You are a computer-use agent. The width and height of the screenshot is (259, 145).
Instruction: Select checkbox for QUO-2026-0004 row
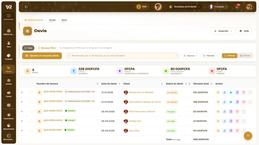(x=31, y=102)
